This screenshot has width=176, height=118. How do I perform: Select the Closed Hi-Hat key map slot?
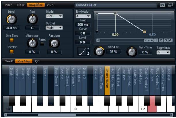(107, 80)
